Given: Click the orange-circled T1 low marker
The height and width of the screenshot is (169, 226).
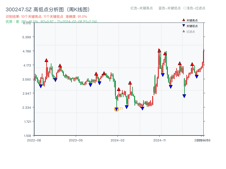Looking at the screenshot, I should 116,109.
